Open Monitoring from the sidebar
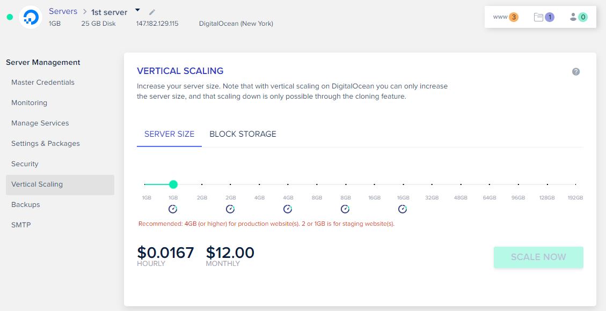606x311 pixels. [29, 102]
